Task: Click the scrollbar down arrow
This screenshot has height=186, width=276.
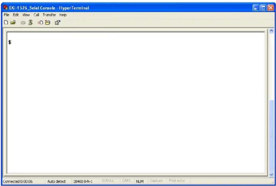Action: (x=271, y=174)
